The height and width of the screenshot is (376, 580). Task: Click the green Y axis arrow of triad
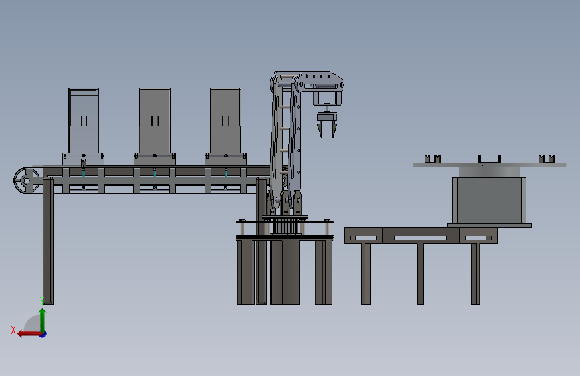pos(43,320)
